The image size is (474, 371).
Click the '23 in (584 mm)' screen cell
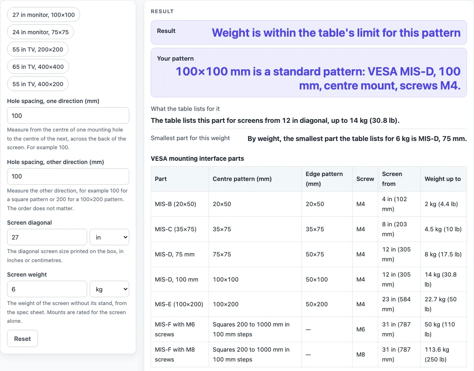[399, 304]
